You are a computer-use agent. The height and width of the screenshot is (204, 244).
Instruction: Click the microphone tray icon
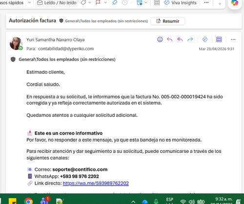pos(156,202)
